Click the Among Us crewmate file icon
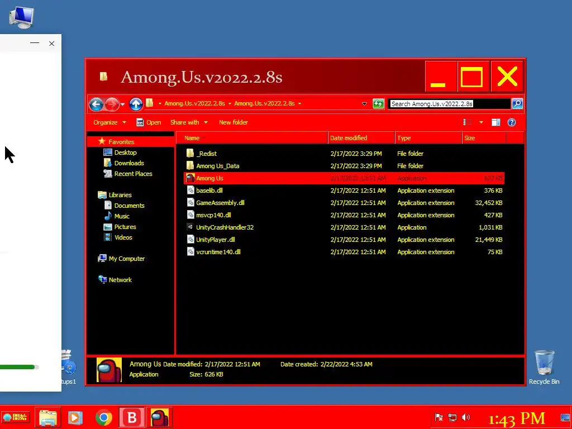 pyautogui.click(x=190, y=178)
